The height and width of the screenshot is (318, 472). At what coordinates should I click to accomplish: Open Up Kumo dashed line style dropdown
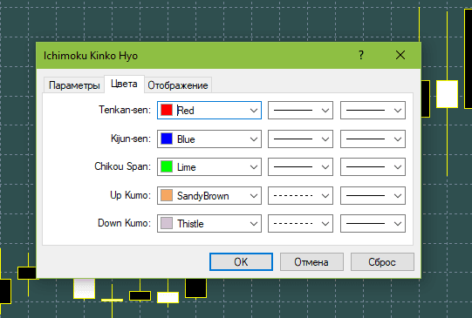pyautogui.click(x=300, y=196)
